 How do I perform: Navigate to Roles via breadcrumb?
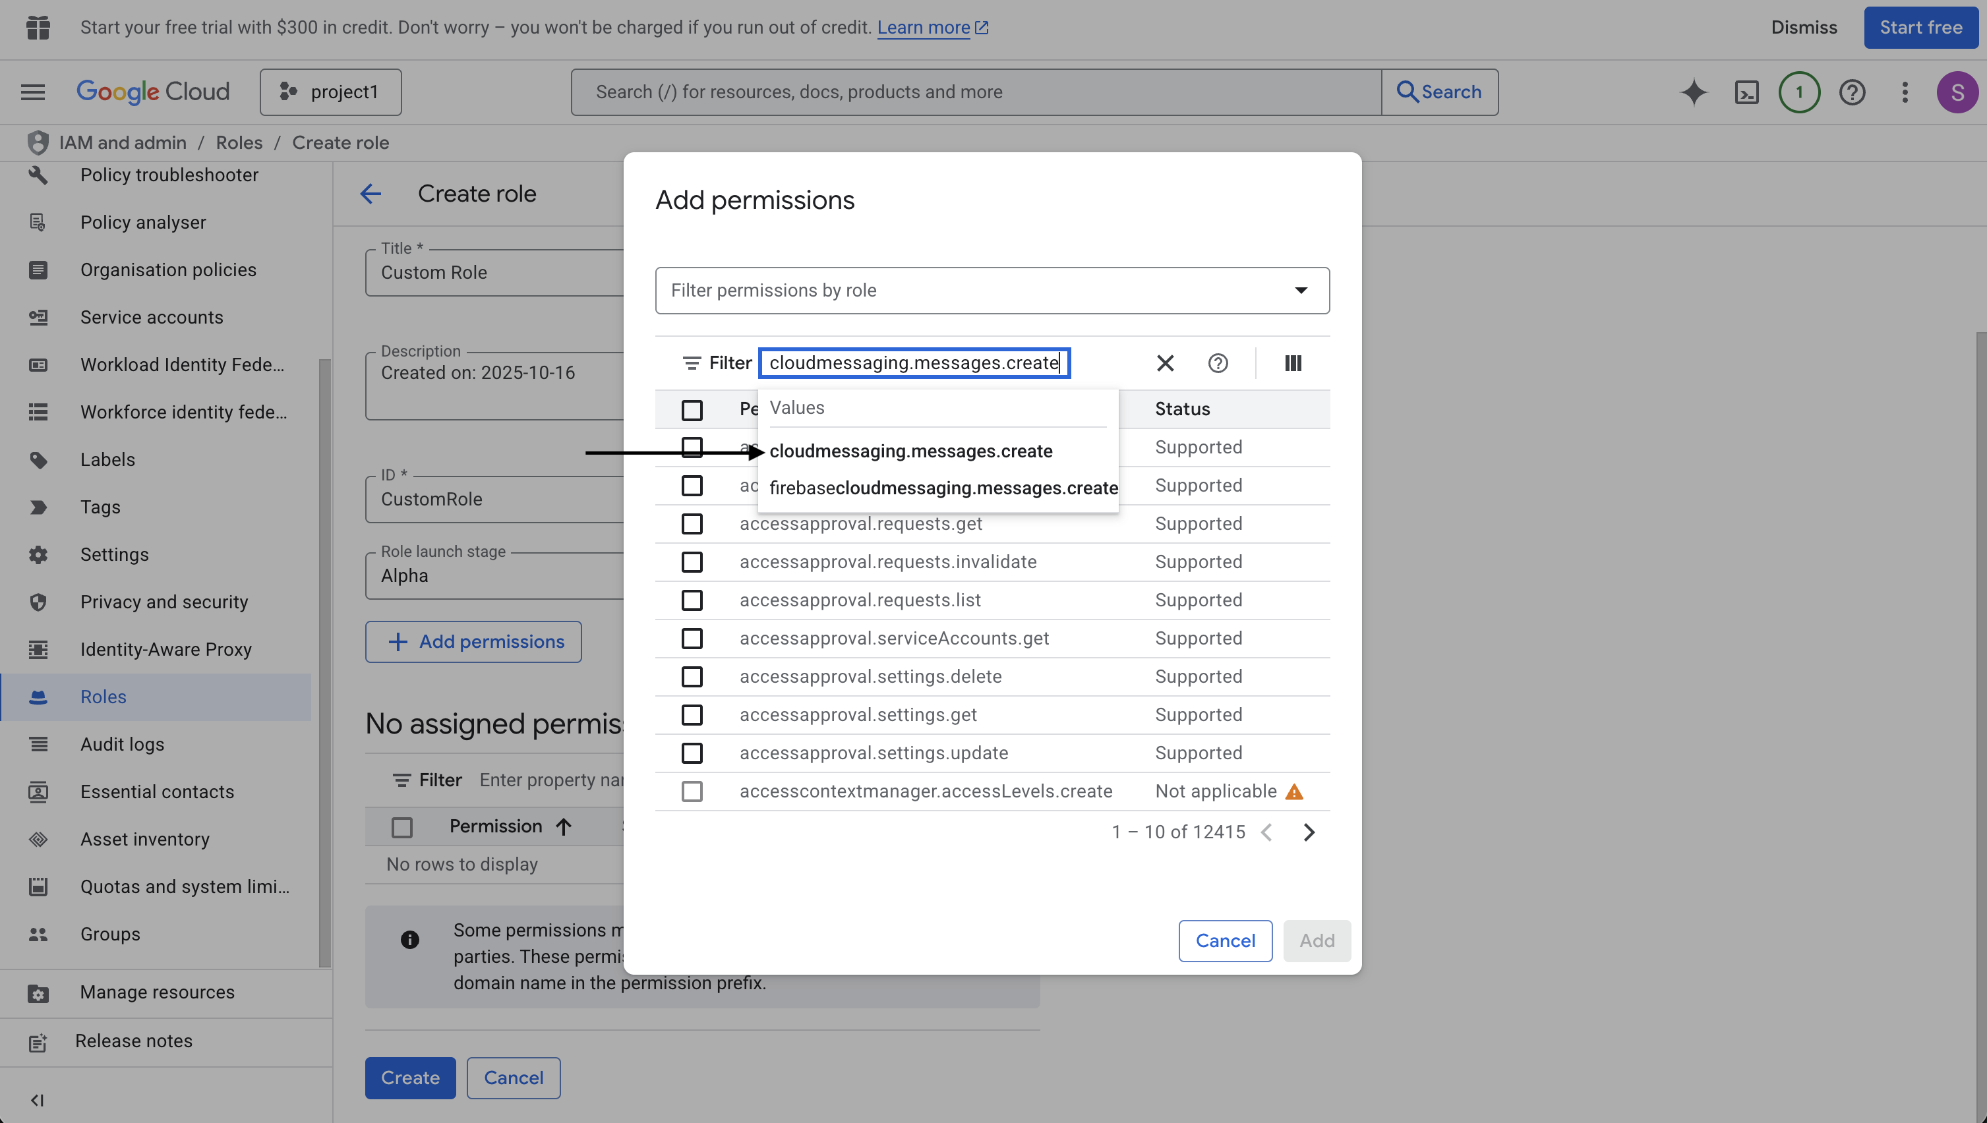[239, 142]
